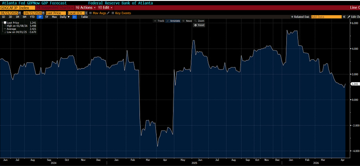This screenshot has width=360, height=166.
Task: Click the -4.000 y-axis label
Action: [x=355, y=151]
